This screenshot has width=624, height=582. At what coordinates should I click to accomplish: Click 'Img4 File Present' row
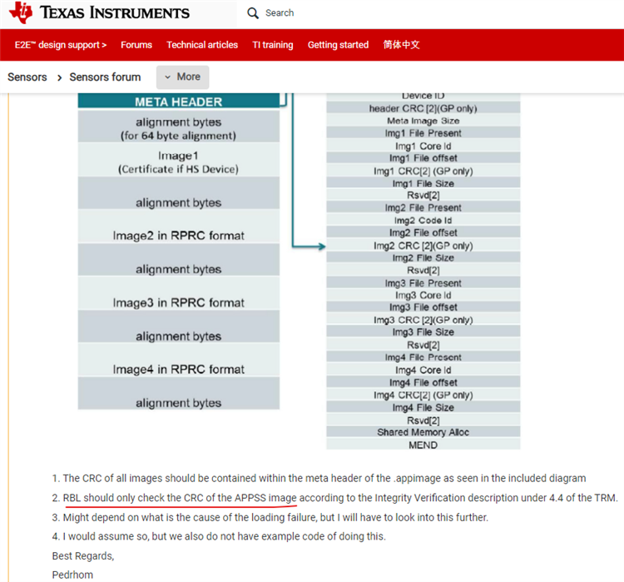423,357
